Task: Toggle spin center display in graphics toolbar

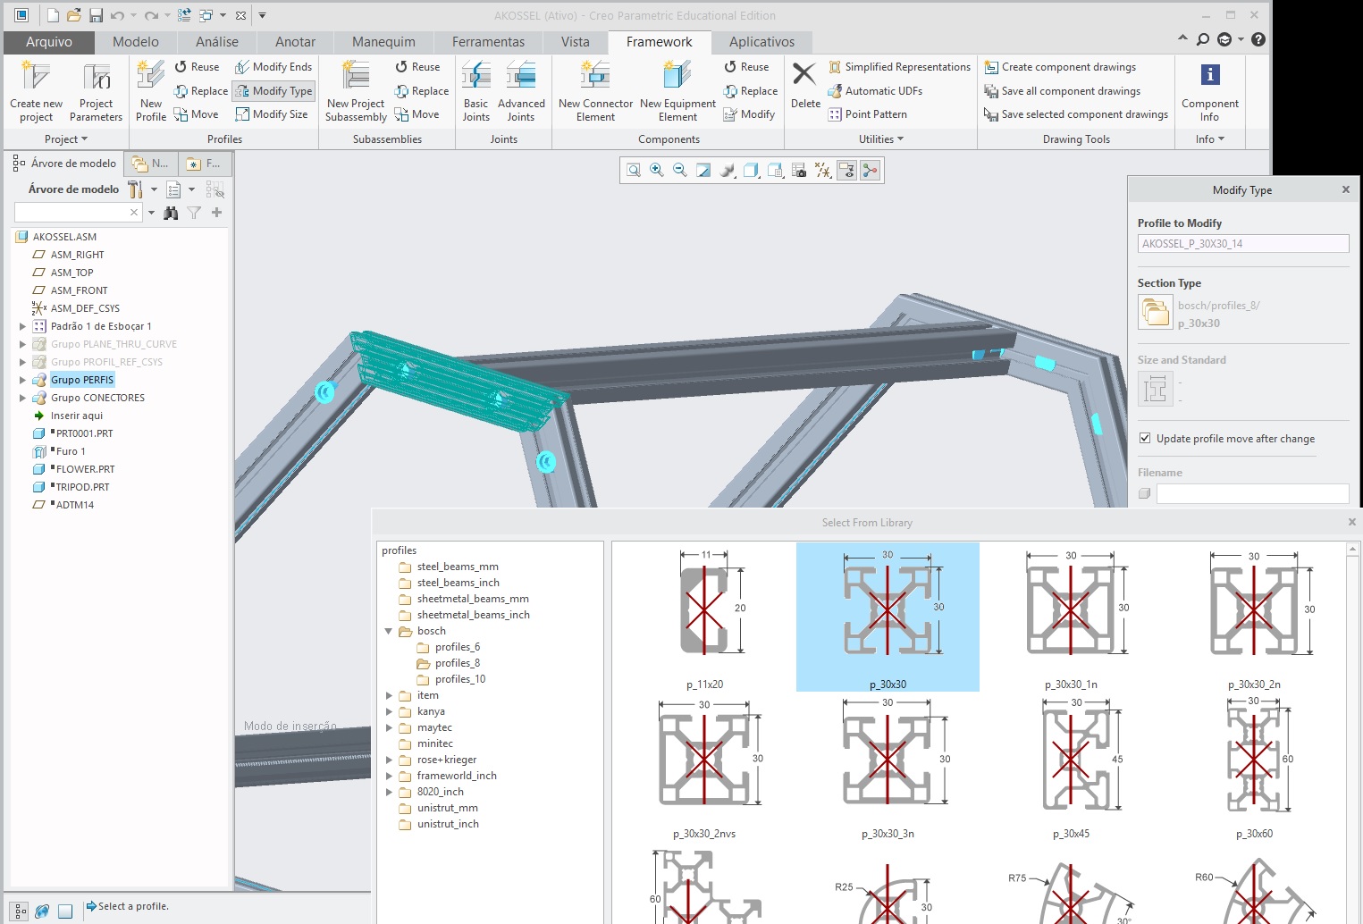Action: (x=870, y=171)
